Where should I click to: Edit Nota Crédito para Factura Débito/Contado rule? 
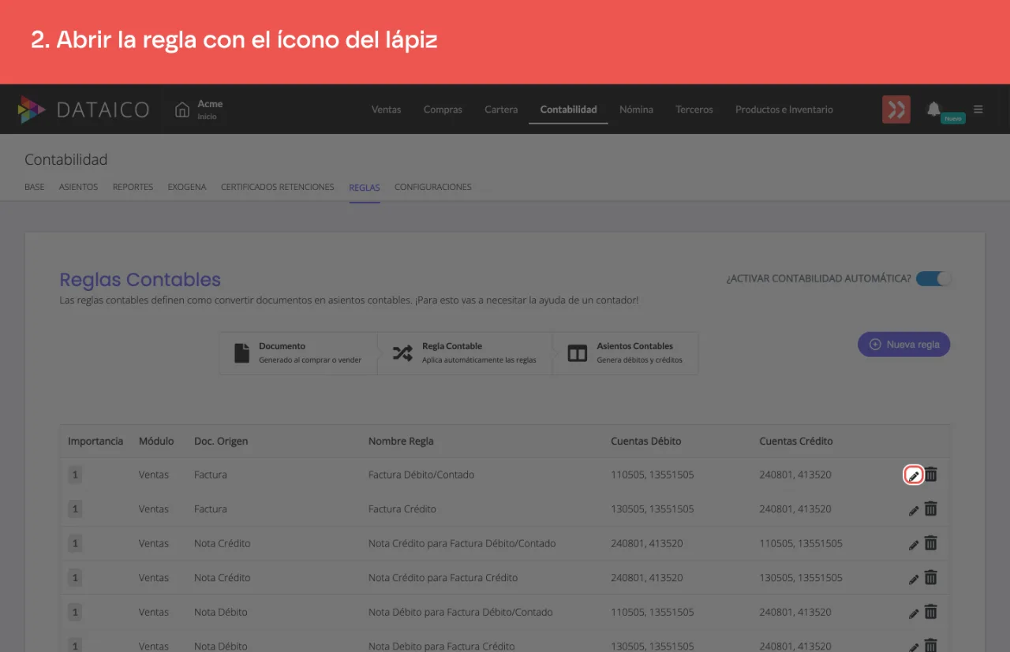tap(914, 544)
